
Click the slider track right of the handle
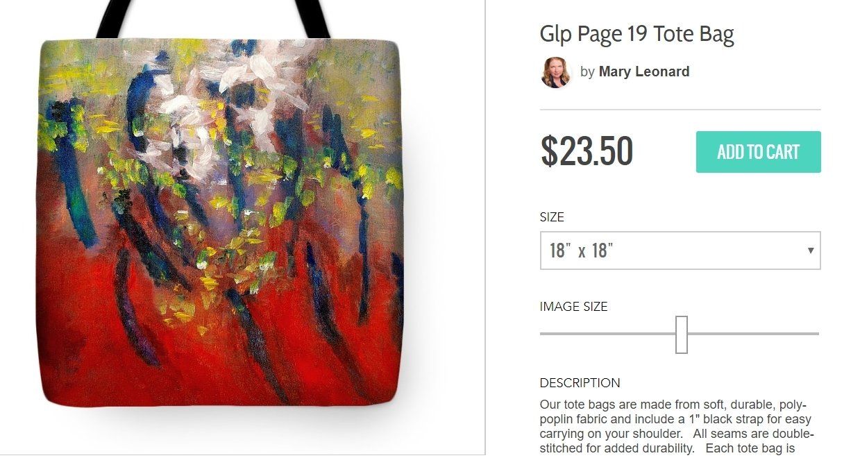[754, 334]
